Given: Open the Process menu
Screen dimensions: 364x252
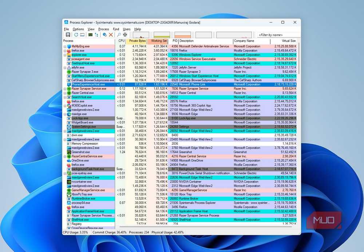Looking at the screenshot, I should click(103, 29).
